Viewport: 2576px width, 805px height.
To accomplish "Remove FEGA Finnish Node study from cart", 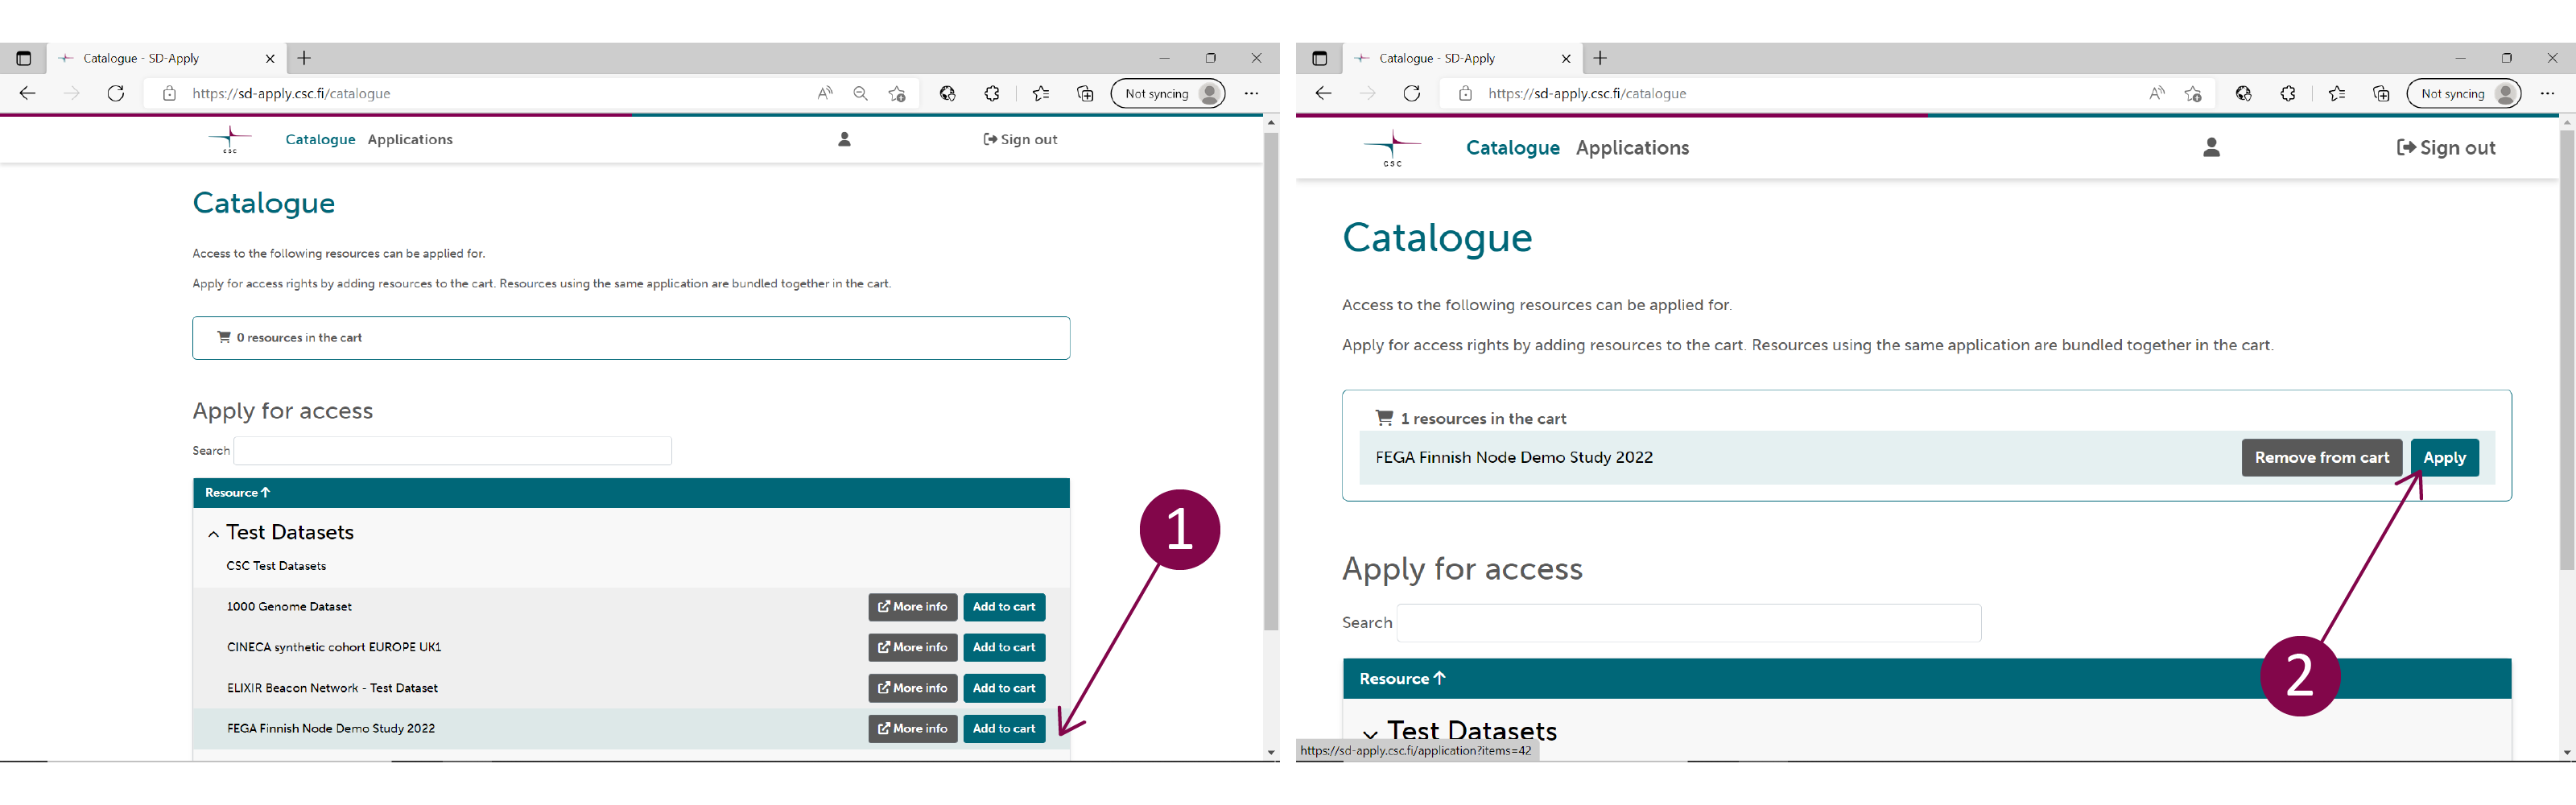I will click(x=2320, y=457).
